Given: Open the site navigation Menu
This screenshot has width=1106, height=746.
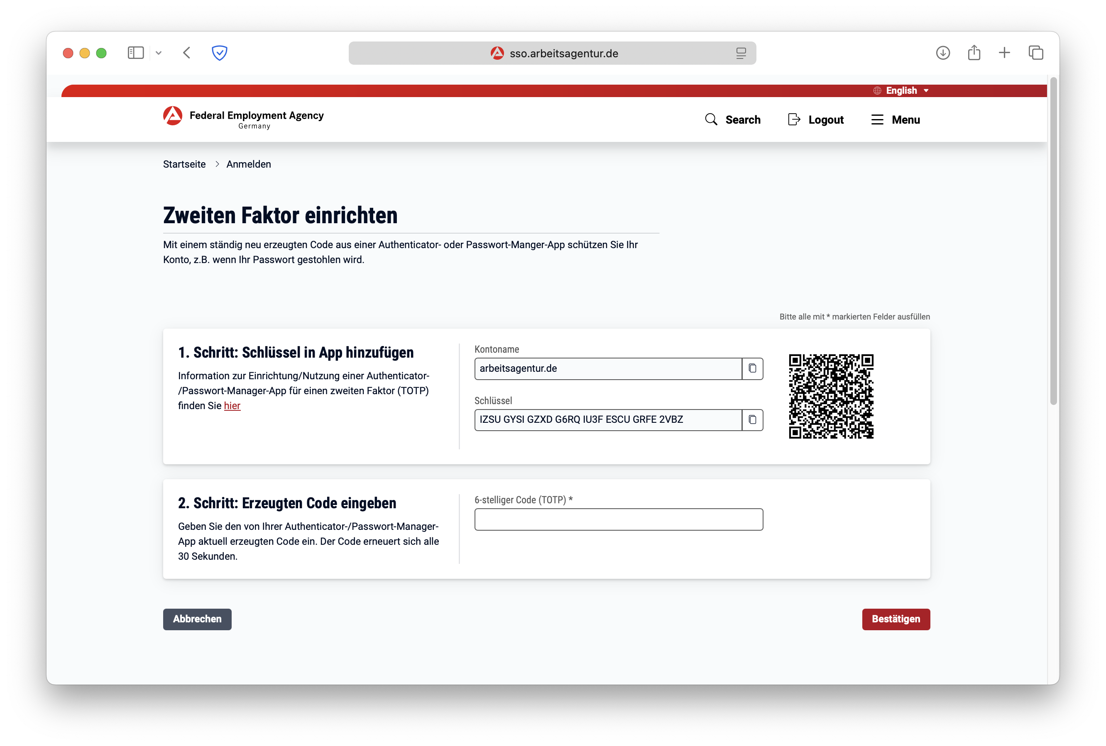Looking at the screenshot, I should pos(896,119).
